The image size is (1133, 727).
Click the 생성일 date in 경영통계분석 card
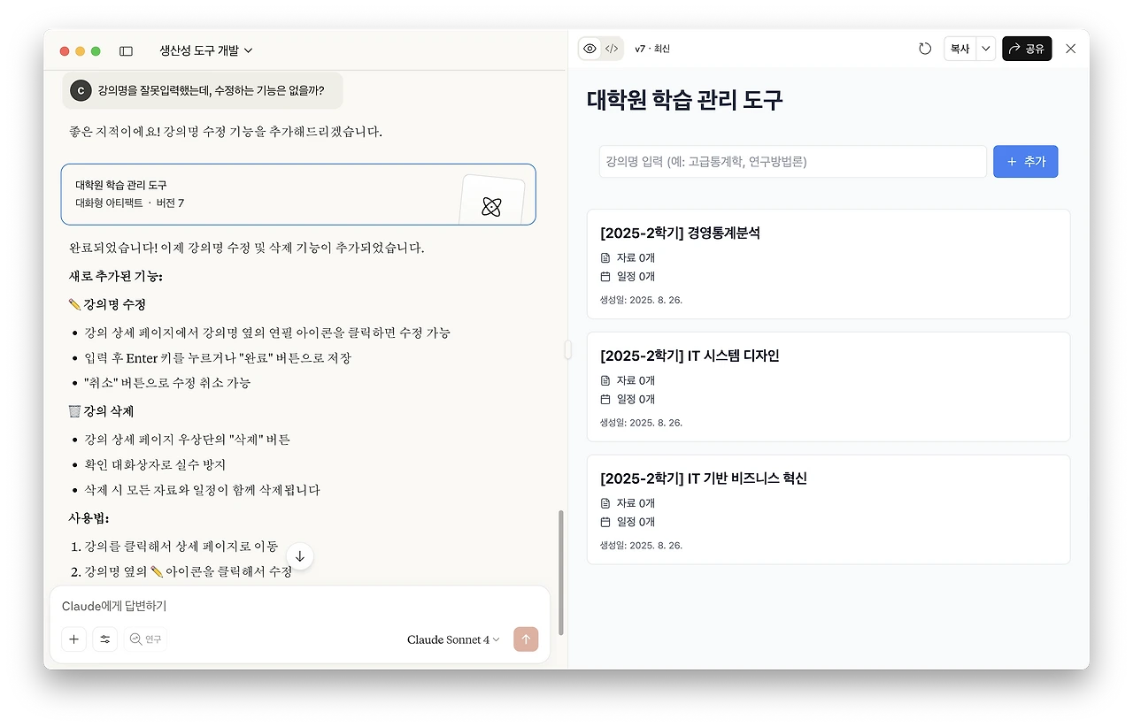[641, 300]
